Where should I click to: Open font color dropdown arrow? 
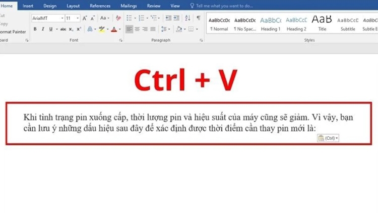point(120,29)
